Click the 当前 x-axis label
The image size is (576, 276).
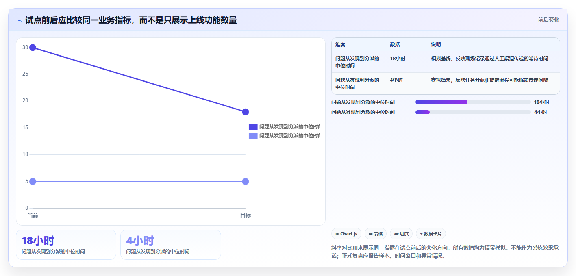point(33,215)
